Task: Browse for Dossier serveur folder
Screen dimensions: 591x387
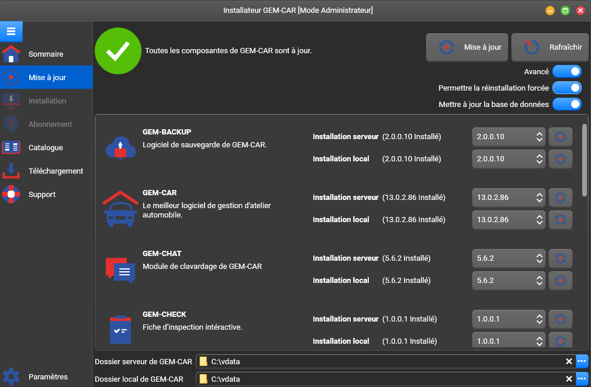Action: point(582,361)
